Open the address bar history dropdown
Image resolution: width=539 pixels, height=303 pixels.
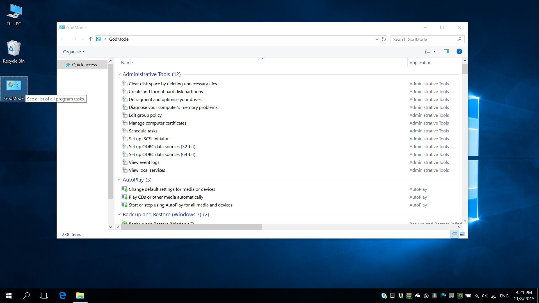(377, 39)
